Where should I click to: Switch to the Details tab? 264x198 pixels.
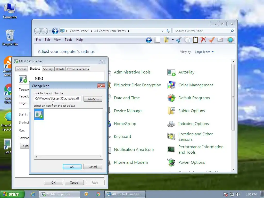coord(60,69)
